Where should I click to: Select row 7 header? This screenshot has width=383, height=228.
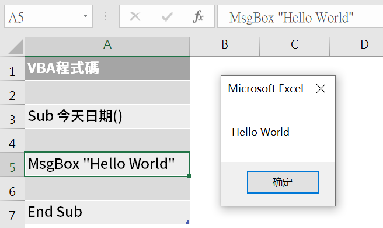point(12,212)
